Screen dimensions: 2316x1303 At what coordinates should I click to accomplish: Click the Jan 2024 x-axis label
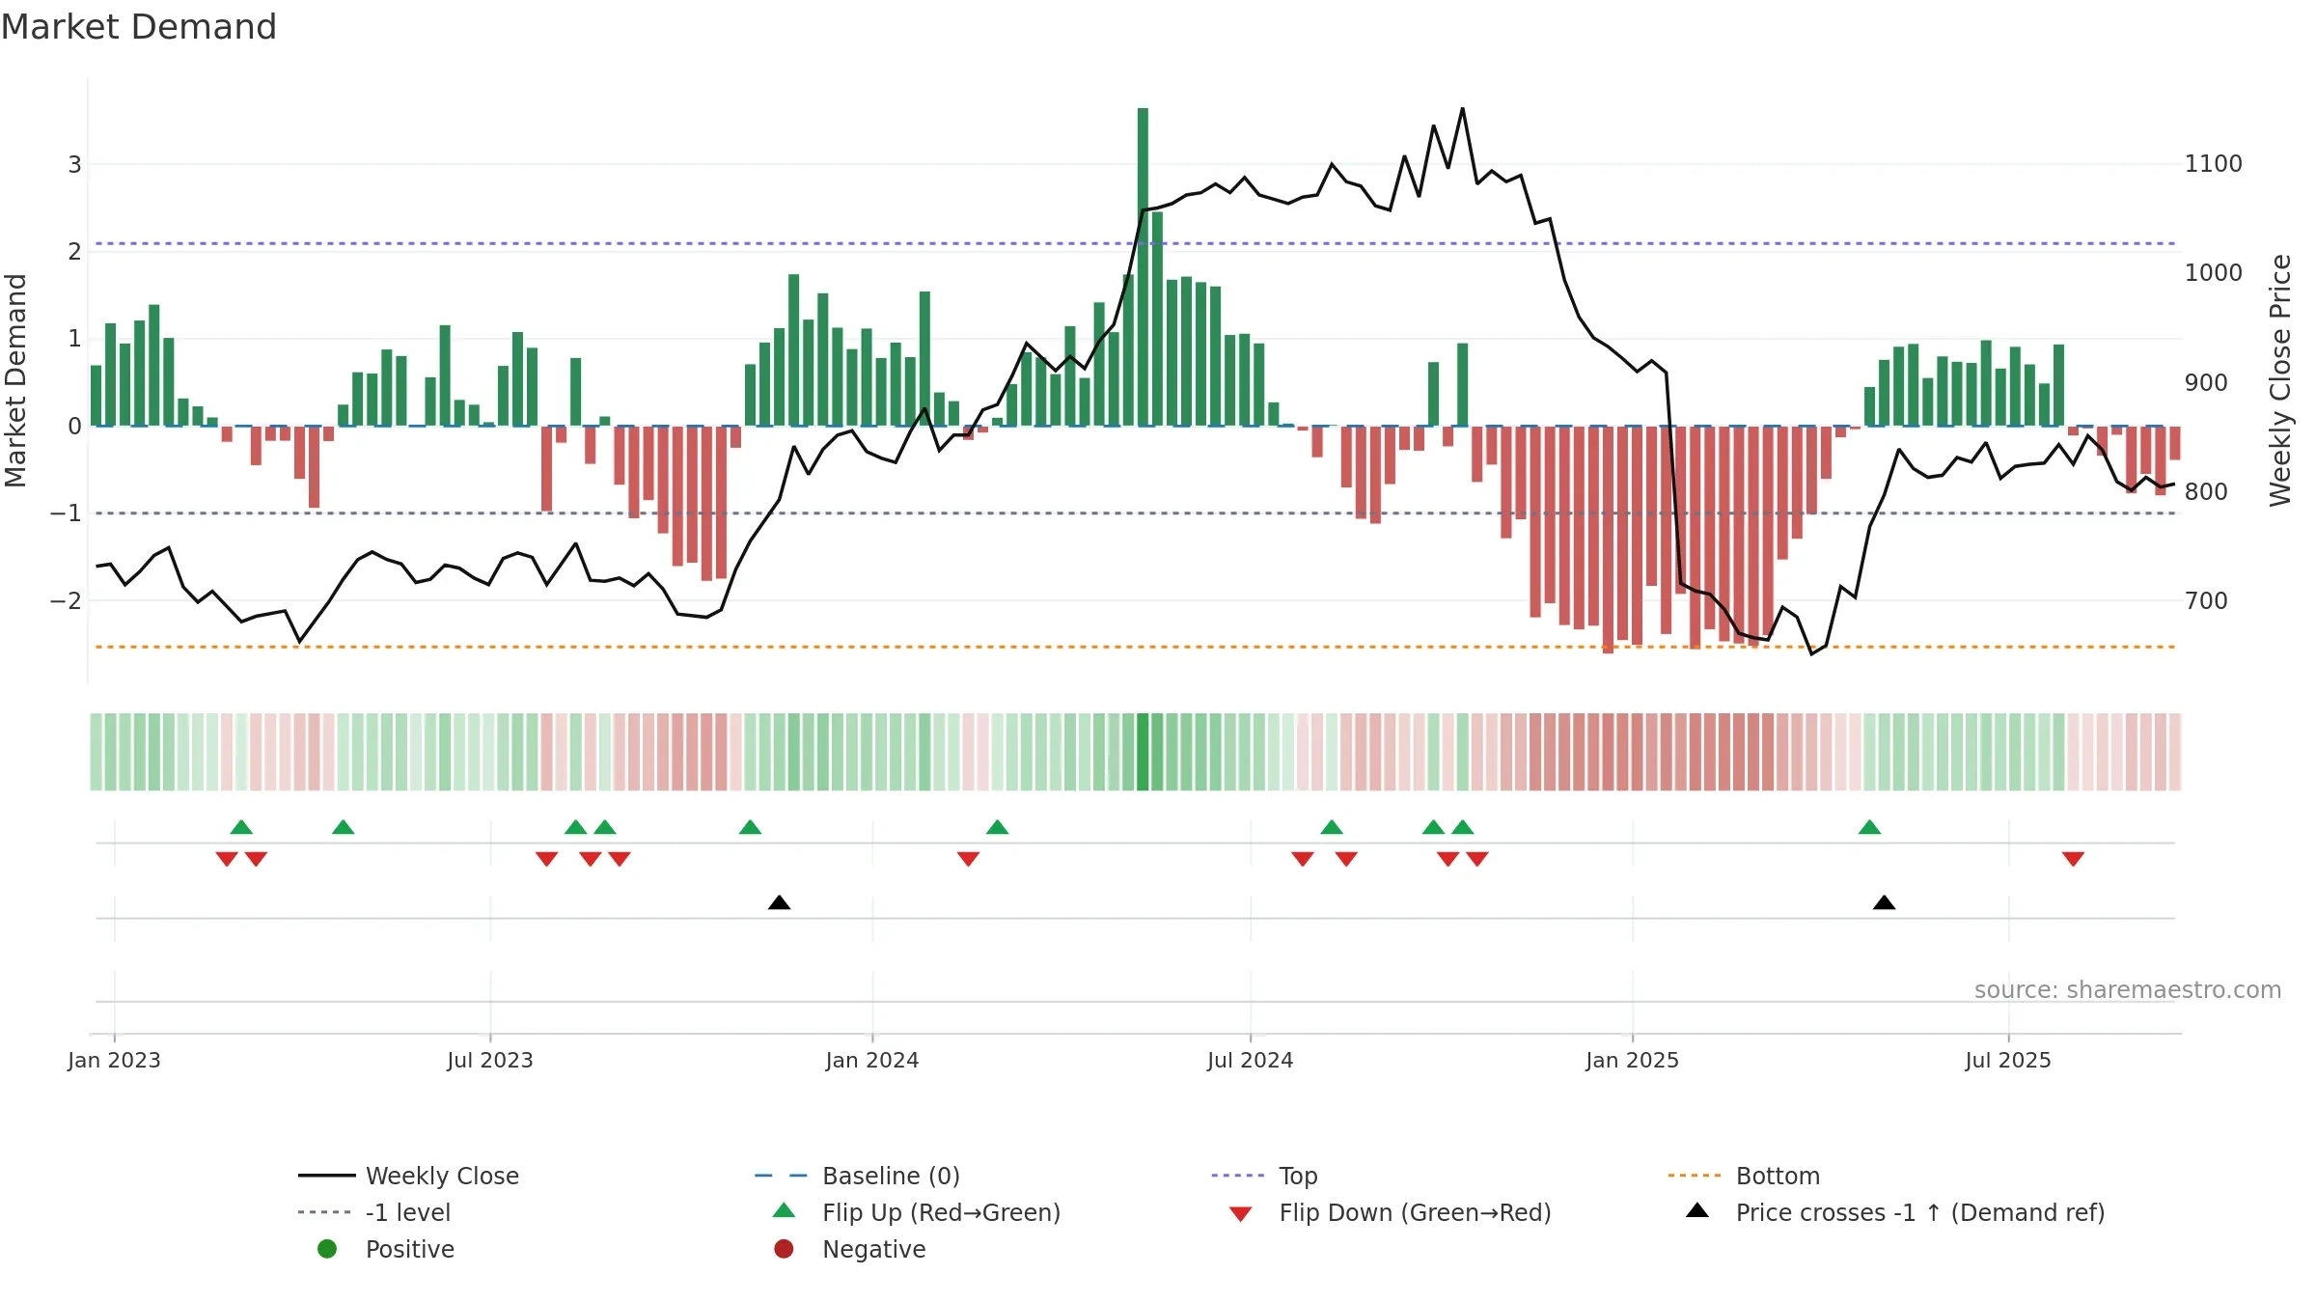tap(872, 1061)
